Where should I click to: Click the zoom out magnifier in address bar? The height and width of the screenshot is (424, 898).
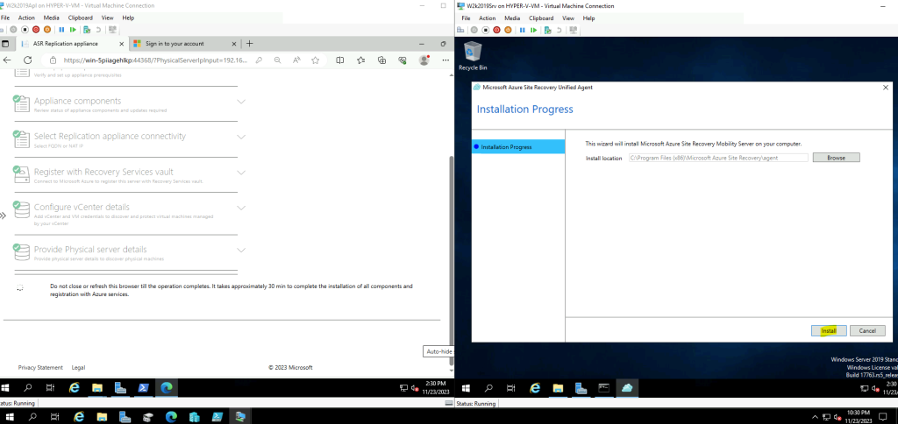277,60
